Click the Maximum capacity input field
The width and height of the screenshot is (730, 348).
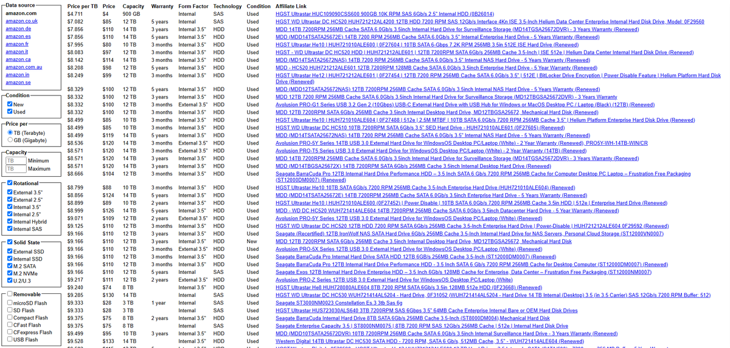pyautogui.click(x=15, y=169)
